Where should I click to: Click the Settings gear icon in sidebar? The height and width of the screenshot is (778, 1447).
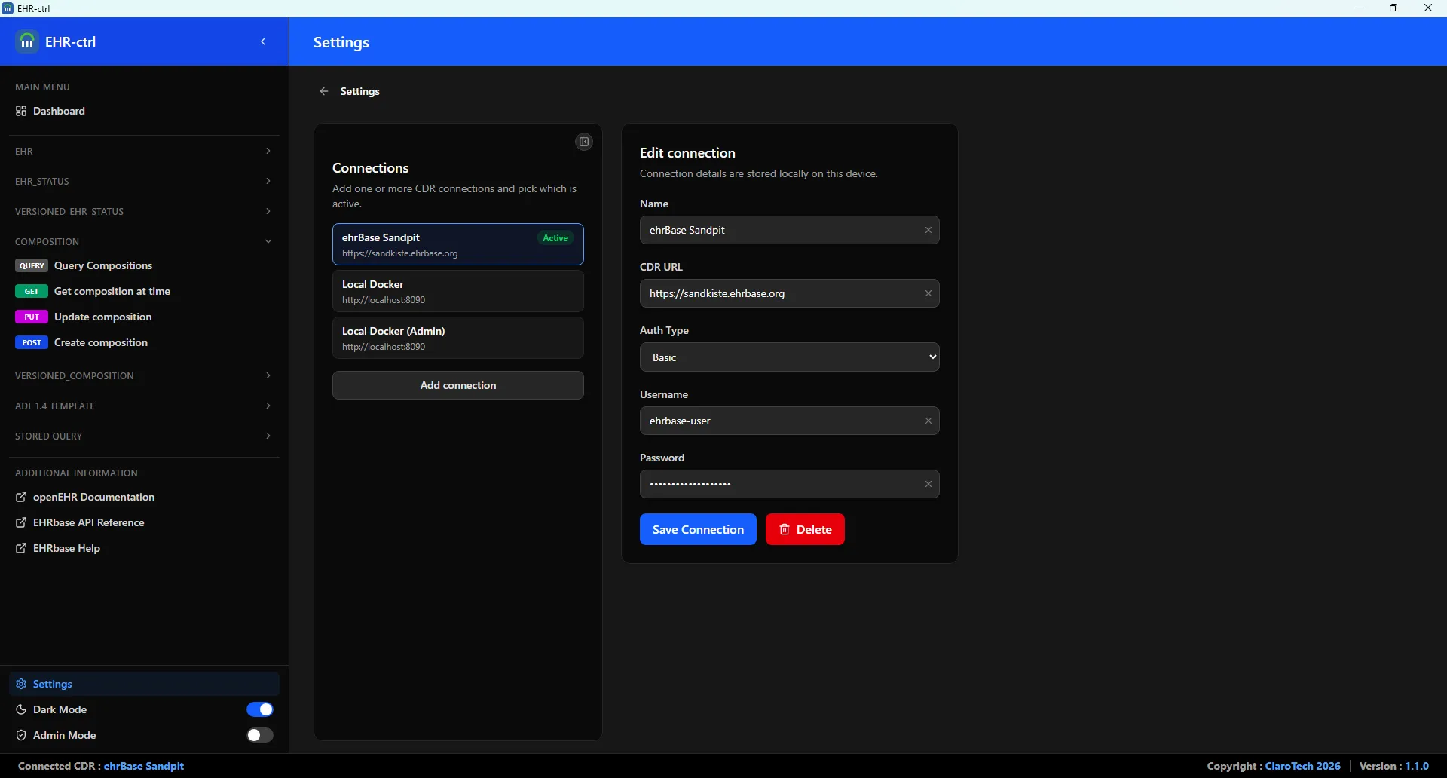21,684
